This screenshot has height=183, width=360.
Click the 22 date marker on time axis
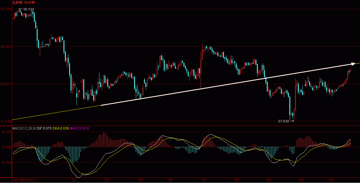(x=107, y=180)
